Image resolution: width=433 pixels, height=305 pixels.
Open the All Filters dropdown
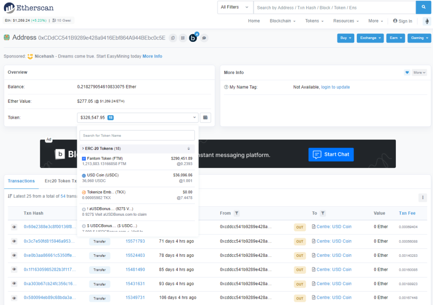tap(235, 7)
